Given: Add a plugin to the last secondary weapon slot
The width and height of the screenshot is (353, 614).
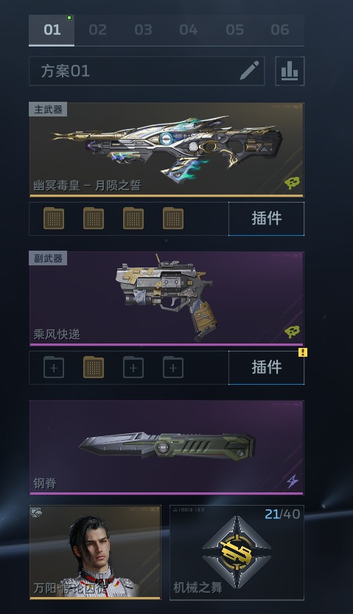Looking at the screenshot, I should coord(173,367).
